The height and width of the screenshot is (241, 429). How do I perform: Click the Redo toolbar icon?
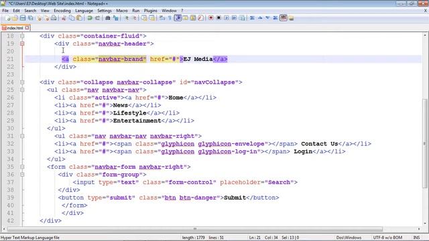click(x=97, y=18)
